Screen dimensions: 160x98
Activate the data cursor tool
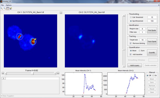[x=11, y=9]
